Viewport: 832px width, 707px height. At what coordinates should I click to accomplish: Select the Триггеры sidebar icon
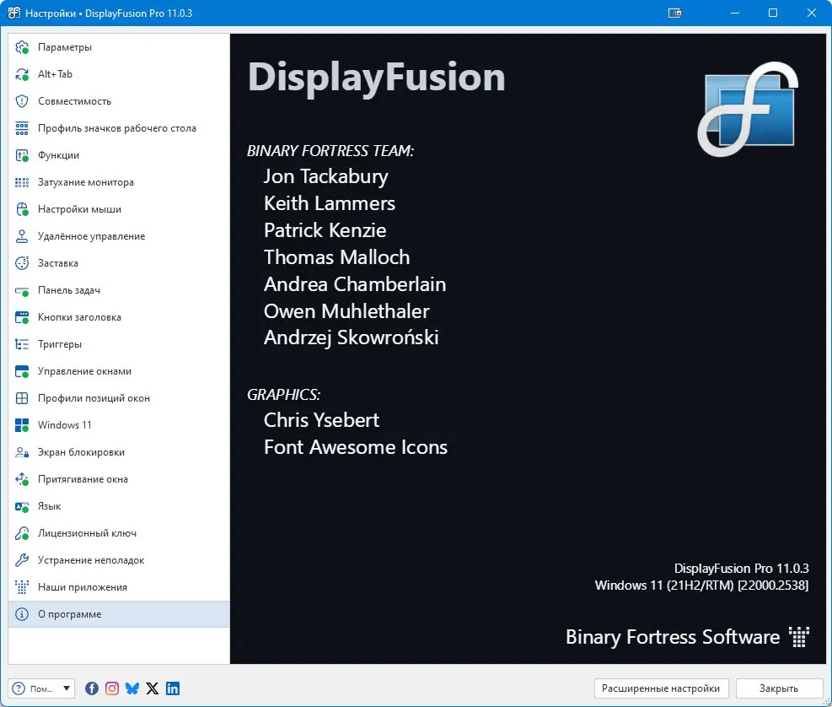[22, 344]
